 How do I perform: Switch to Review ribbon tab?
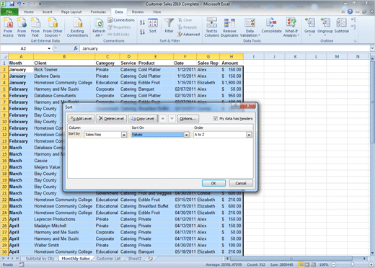[x=138, y=12]
